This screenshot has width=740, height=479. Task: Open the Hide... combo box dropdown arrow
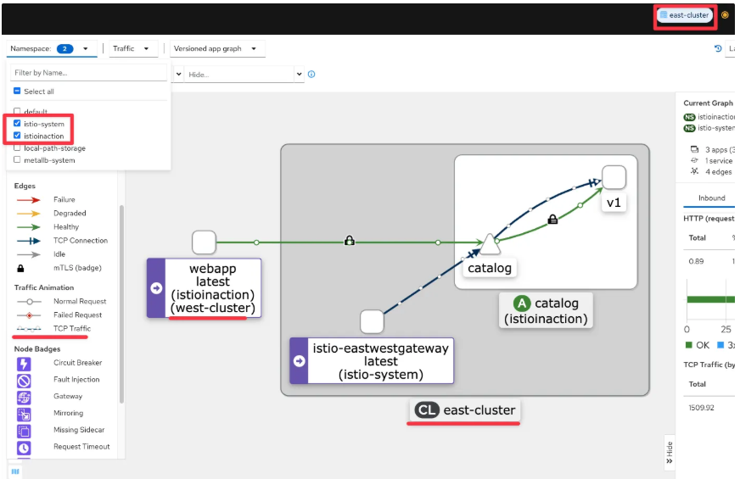pyautogui.click(x=299, y=74)
